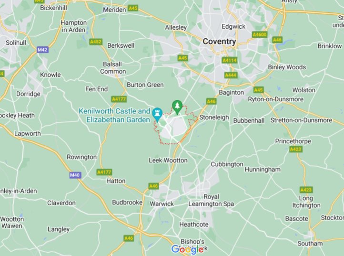This screenshot has width=344, height=256.
Task: Click the A423 badge near Princethorpe
Action: 296,149
